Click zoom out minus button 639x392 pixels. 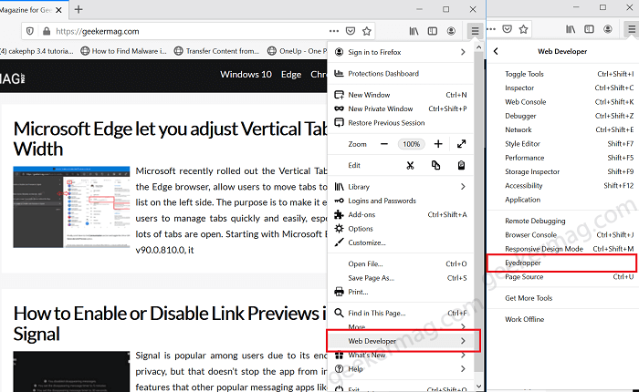[x=384, y=144]
